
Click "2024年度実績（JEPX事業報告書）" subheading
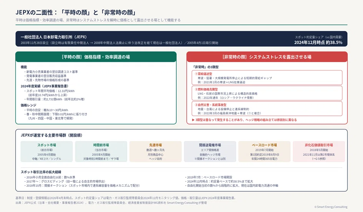click(45, 86)
